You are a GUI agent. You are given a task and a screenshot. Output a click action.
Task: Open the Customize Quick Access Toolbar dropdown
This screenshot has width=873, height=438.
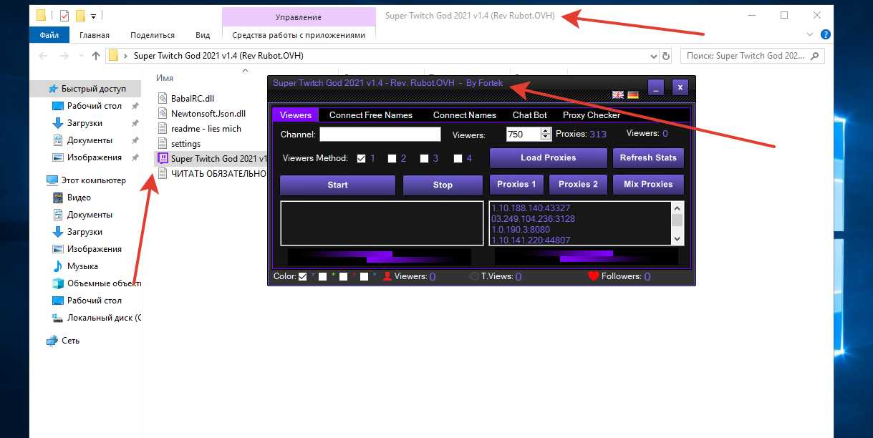[93, 15]
